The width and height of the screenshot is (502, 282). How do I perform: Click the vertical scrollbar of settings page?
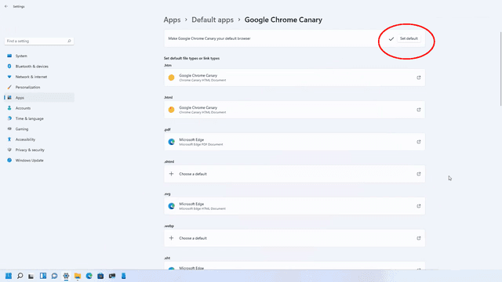500,69
